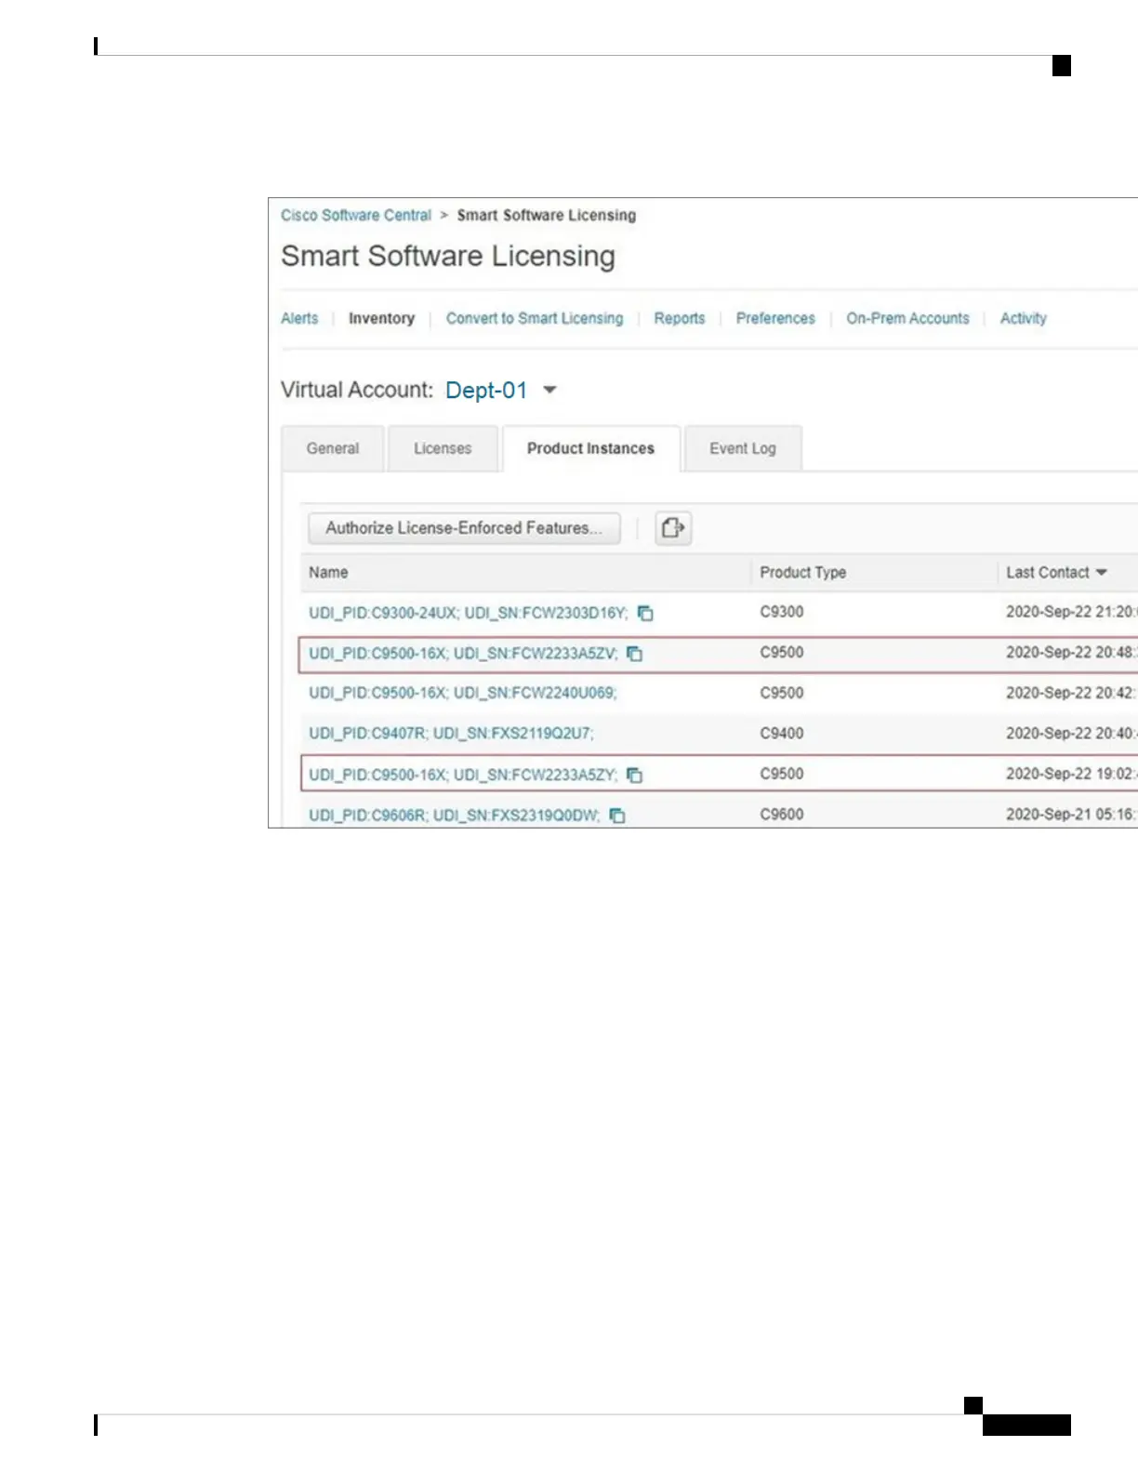Select Inventory in the navigation bar

[x=381, y=318]
